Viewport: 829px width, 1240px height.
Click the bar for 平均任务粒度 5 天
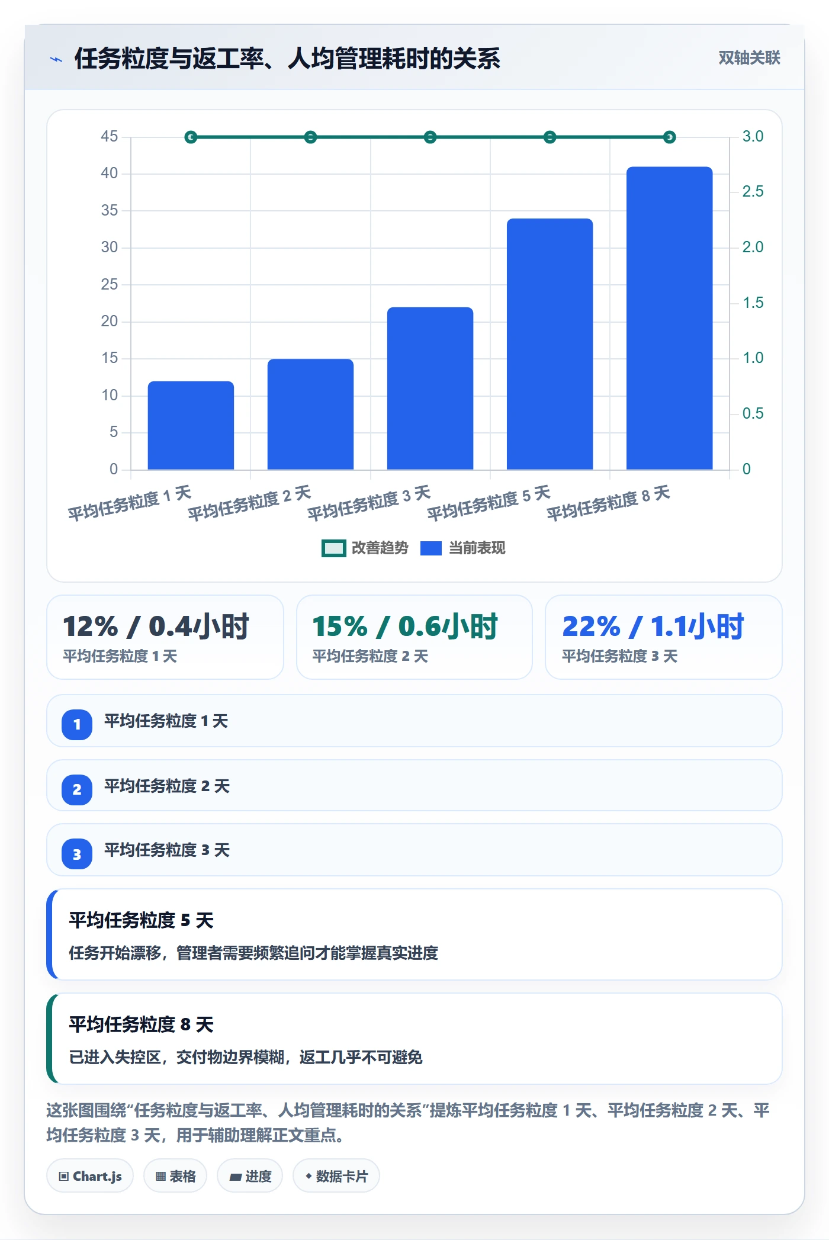click(550, 344)
